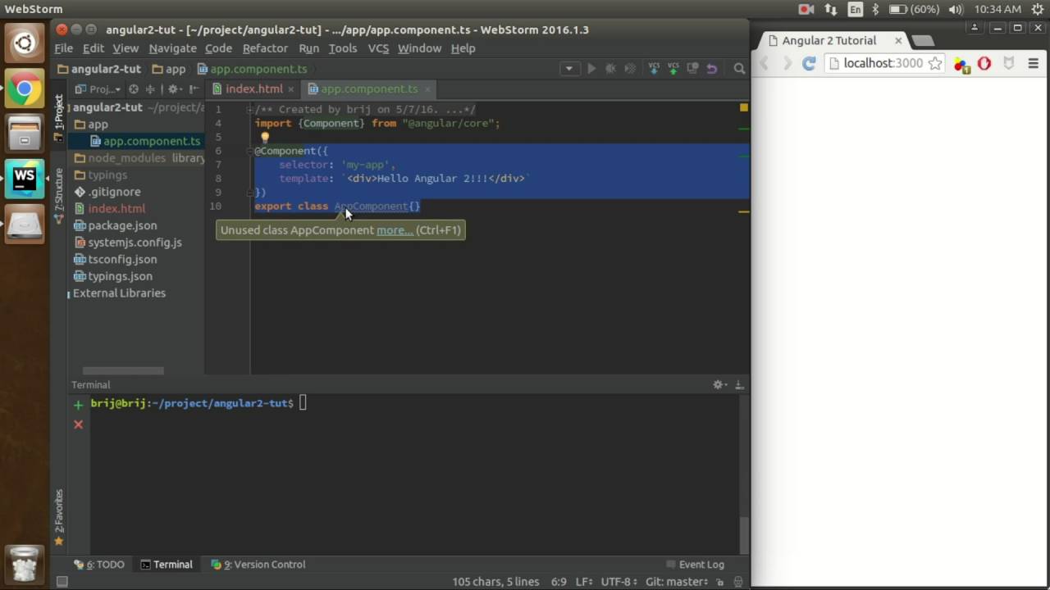Image resolution: width=1050 pixels, height=590 pixels.
Task: Open the Files manager in launcher
Action: [25, 134]
